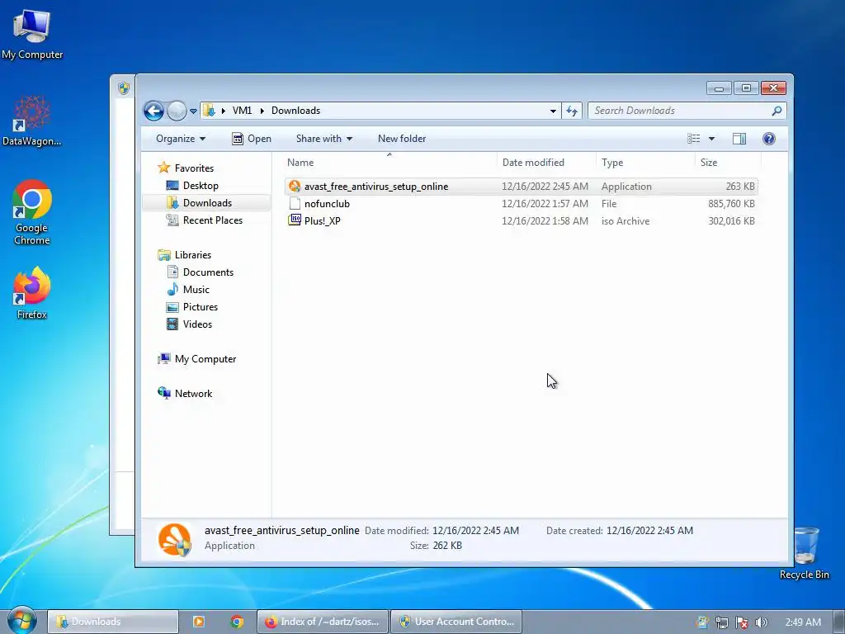This screenshot has height=634, width=845.
Task: Click the blank nofunclub file icon
Action: [295, 203]
